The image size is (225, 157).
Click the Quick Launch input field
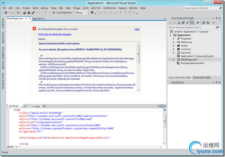201,8
